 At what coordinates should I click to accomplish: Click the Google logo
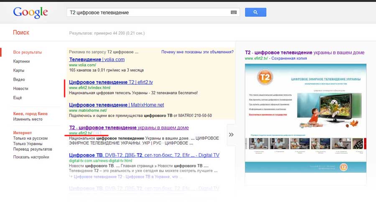(x=30, y=12)
